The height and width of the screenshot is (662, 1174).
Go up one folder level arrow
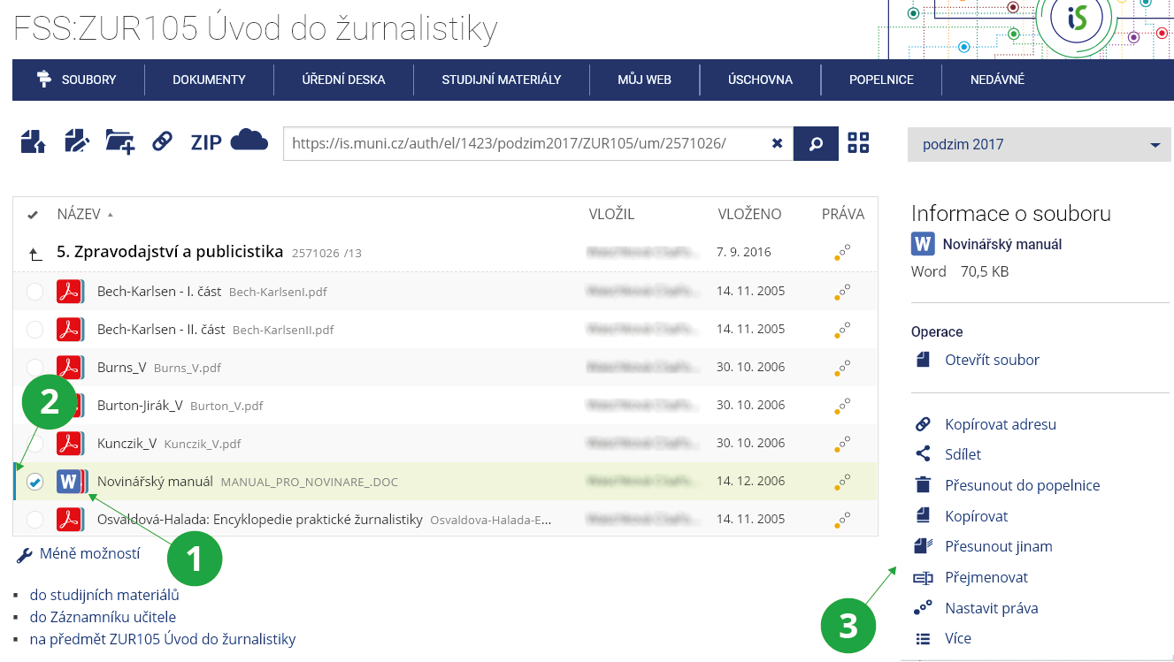click(x=35, y=254)
